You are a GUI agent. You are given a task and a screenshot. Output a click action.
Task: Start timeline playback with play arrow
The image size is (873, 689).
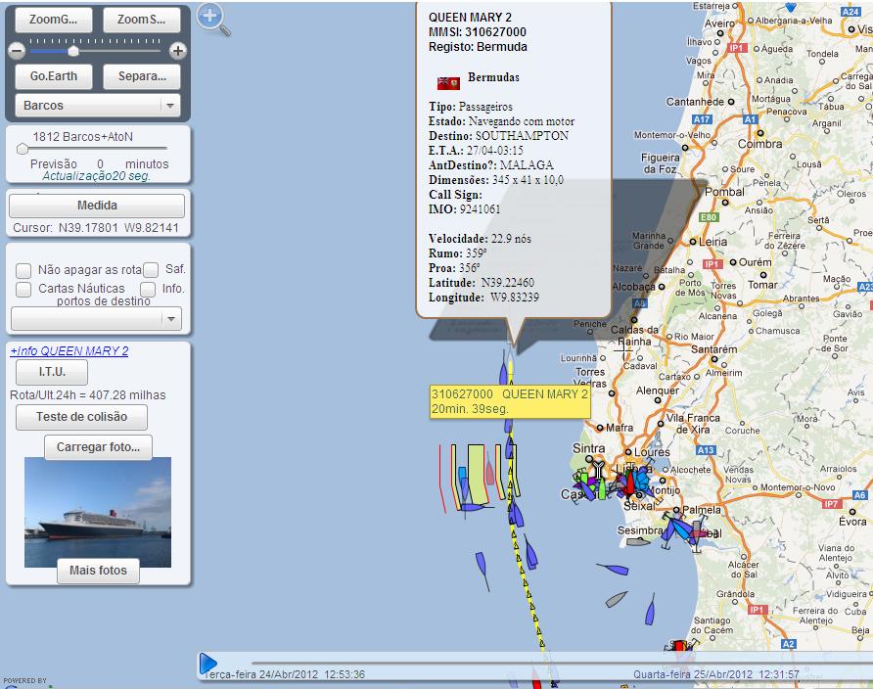pyautogui.click(x=207, y=664)
